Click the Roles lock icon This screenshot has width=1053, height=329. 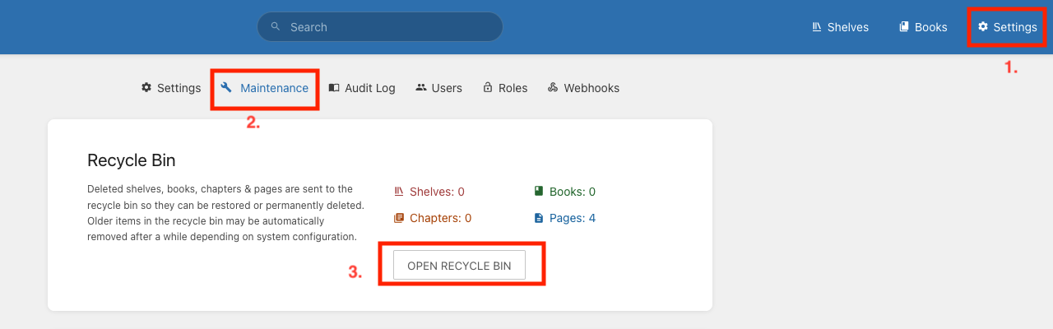[488, 88]
